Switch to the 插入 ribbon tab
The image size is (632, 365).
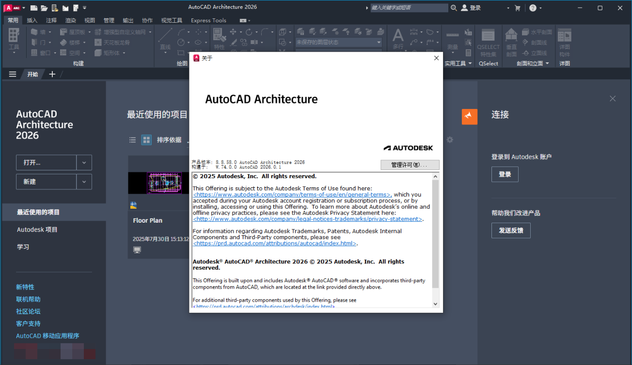click(x=32, y=20)
